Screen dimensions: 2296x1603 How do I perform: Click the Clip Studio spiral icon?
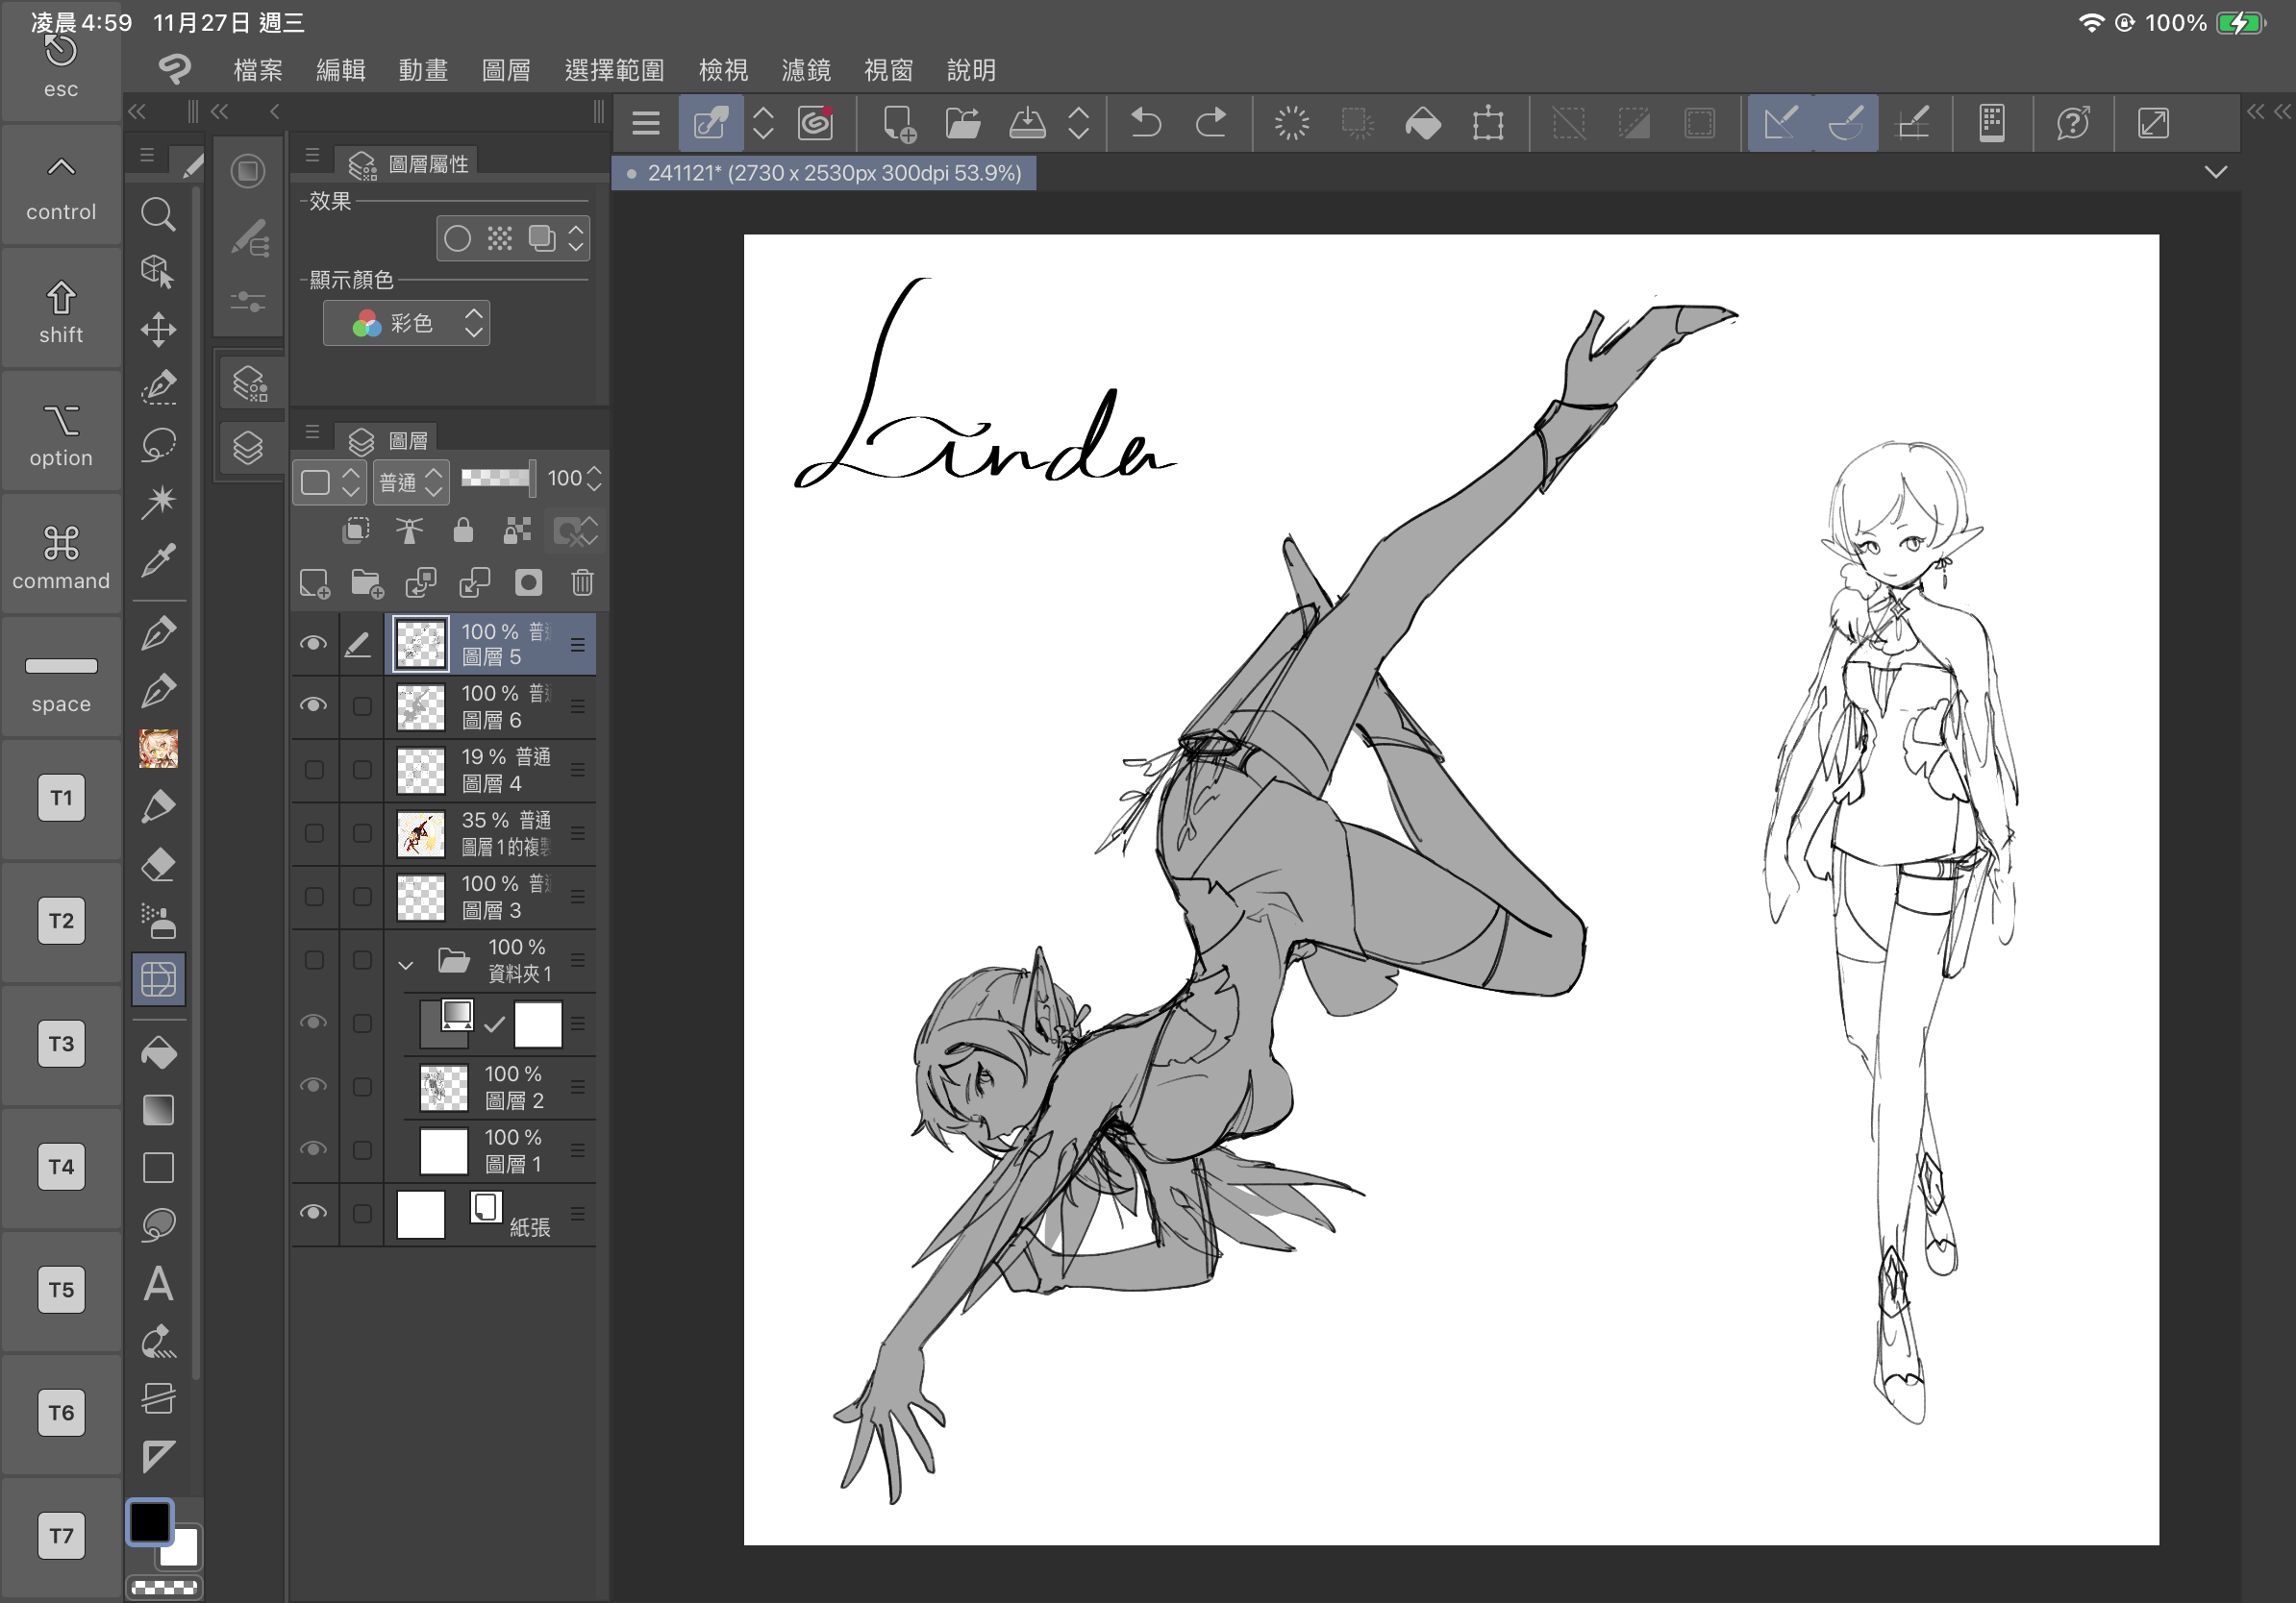816,123
